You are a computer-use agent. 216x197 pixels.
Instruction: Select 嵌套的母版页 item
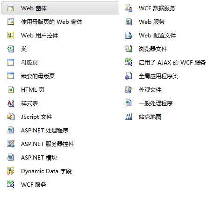38,76
